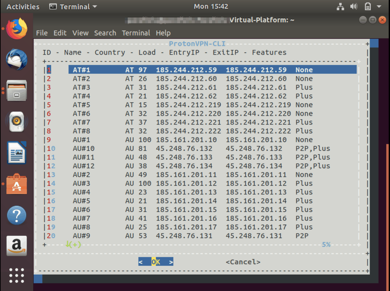The width and height of the screenshot is (390, 291).
Task: Open the system status menu chevron
Action: [x=379, y=6]
